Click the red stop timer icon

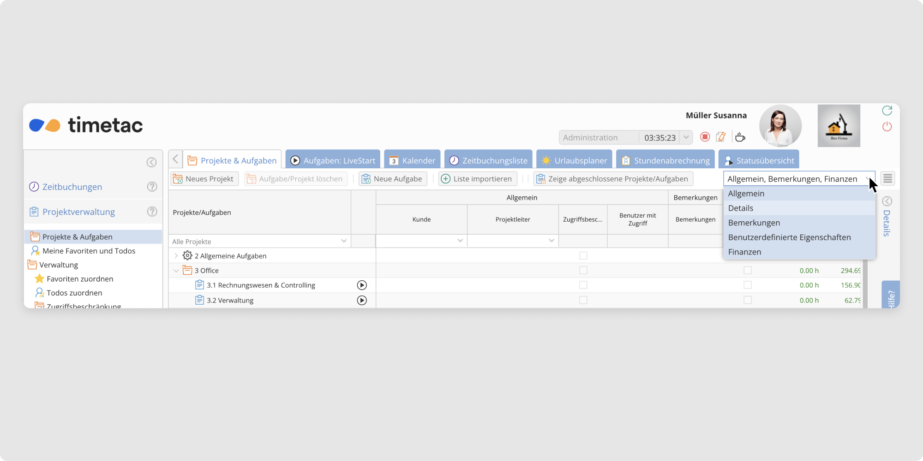click(705, 137)
